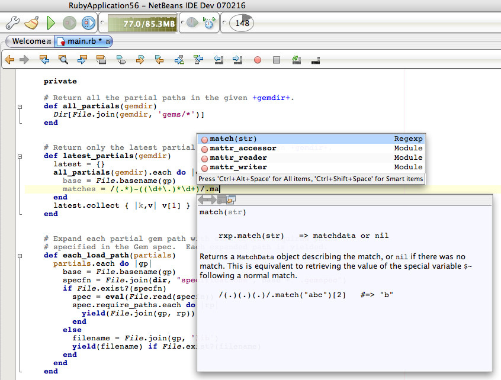501x380 pixels.
Task: Collapse the all_partials method fold
Action: tap(20, 107)
